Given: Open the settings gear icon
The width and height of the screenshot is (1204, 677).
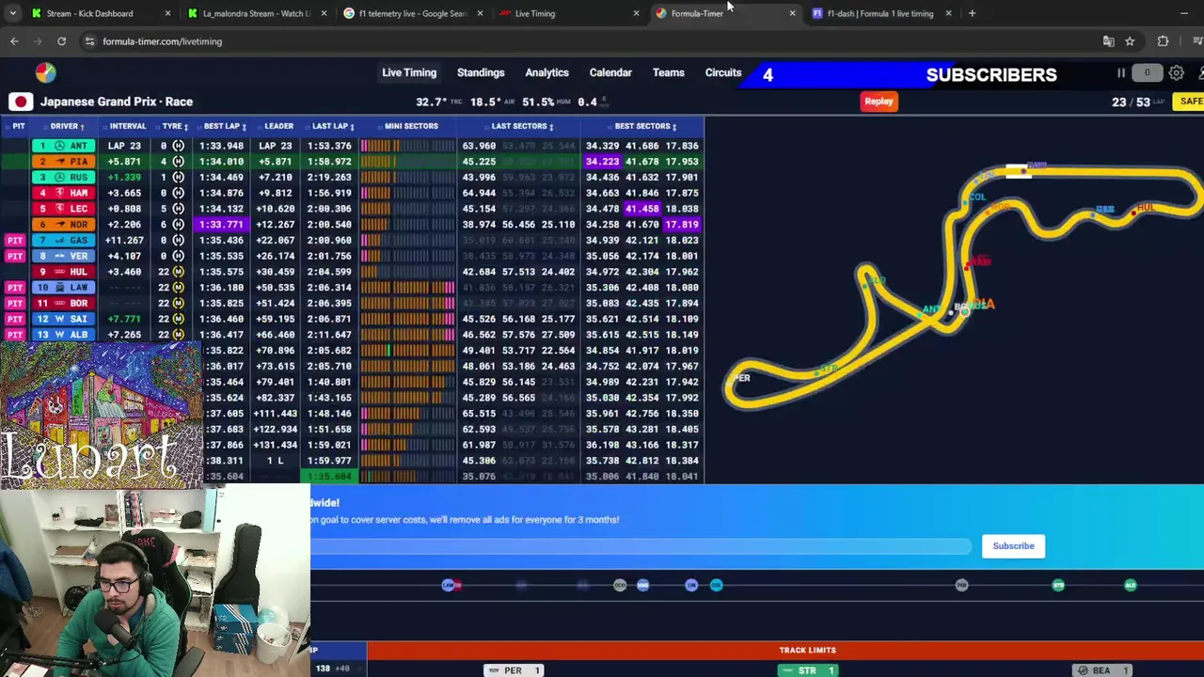Looking at the screenshot, I should coord(1176,73).
